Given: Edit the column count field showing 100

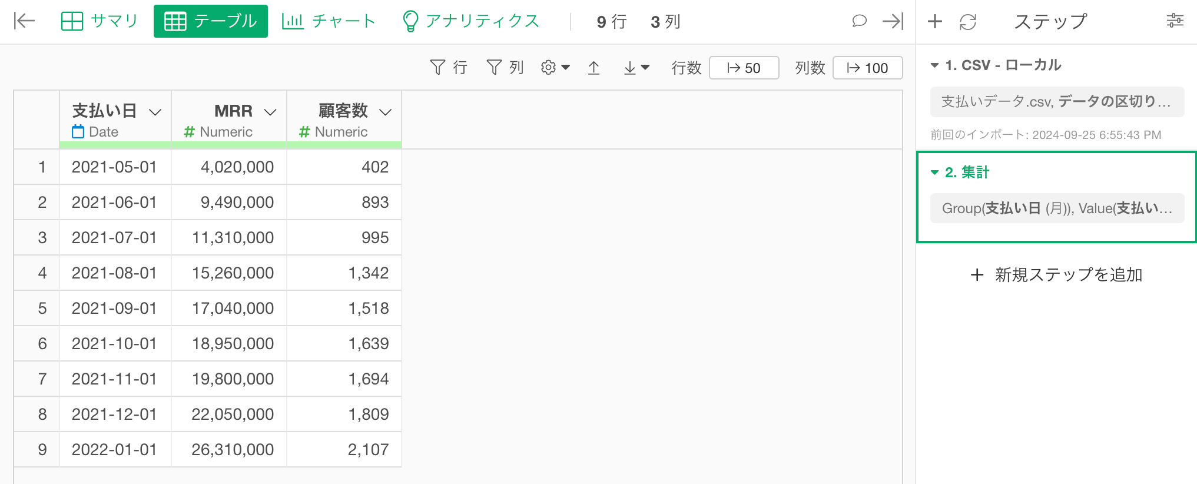Looking at the screenshot, I should (868, 68).
